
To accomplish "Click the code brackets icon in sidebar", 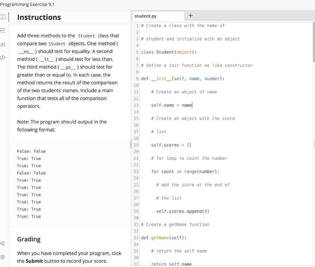I will click(x=3, y=58).
